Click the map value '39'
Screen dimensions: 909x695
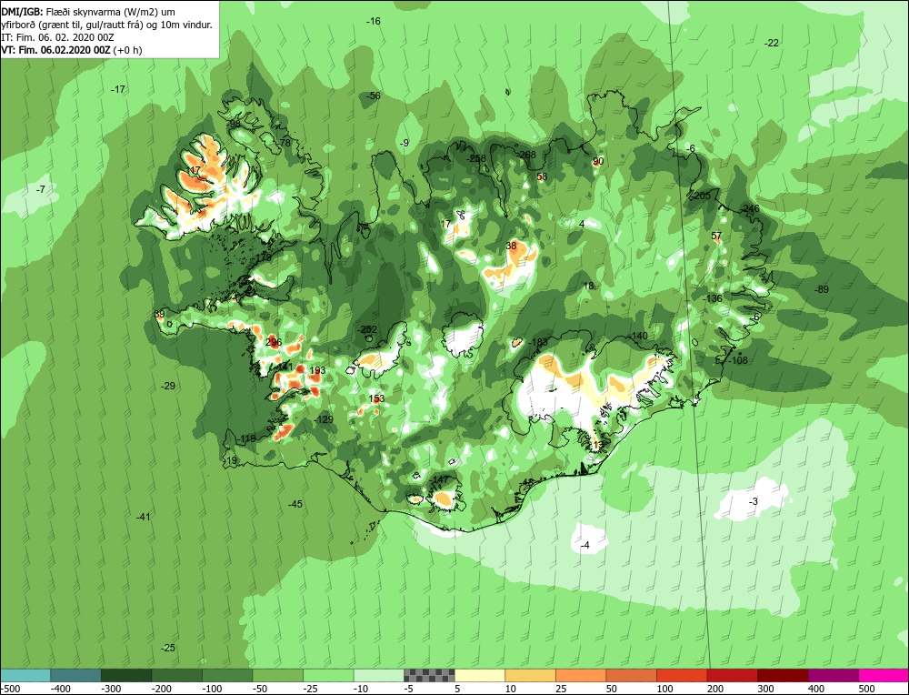tap(159, 314)
